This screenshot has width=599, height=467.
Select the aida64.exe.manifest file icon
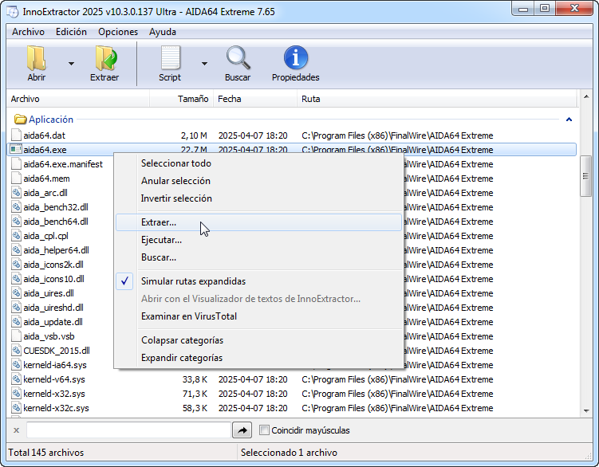pos(16,164)
